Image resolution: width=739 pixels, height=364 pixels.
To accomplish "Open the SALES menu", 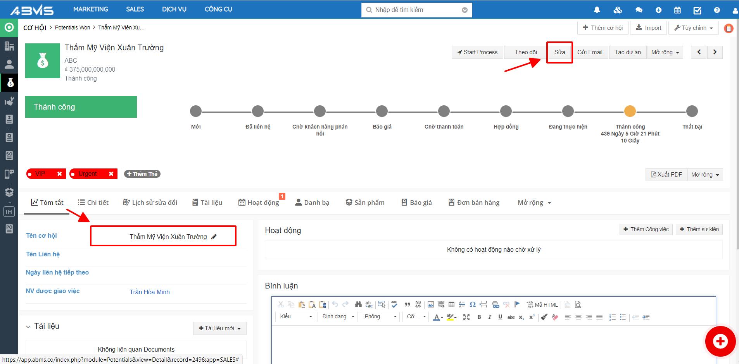I will click(135, 9).
